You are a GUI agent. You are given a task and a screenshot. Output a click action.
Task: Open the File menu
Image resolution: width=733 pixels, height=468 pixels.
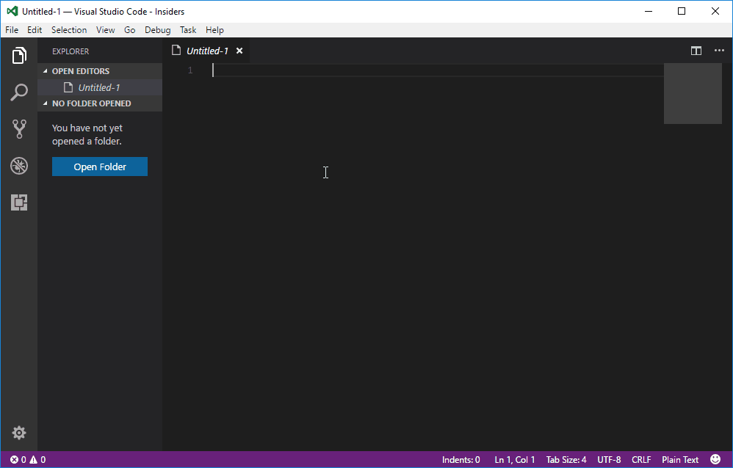12,30
